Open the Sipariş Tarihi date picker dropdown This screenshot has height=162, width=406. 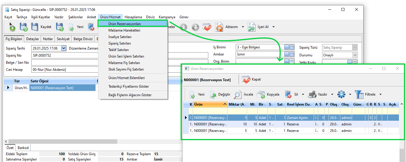[64, 48]
